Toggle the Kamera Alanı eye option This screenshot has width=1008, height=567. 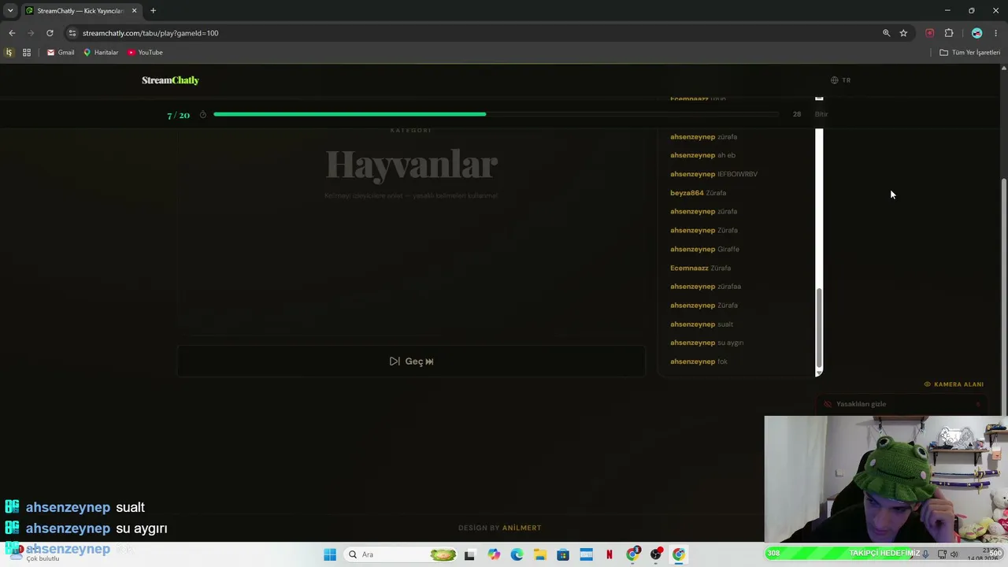tap(954, 384)
